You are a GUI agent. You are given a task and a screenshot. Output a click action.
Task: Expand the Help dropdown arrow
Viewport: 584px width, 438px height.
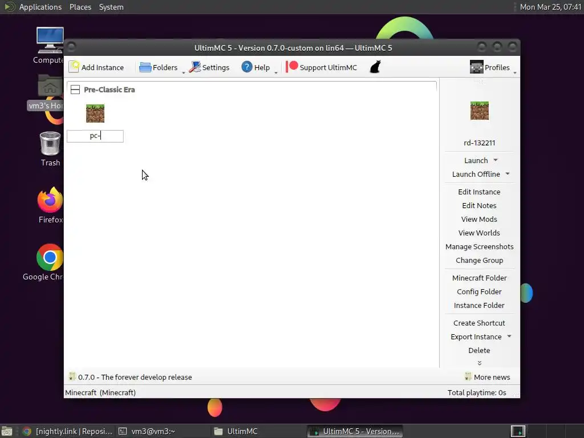[x=276, y=72]
